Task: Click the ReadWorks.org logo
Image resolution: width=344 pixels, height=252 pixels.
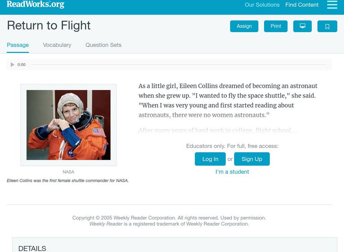Action: (x=34, y=5)
